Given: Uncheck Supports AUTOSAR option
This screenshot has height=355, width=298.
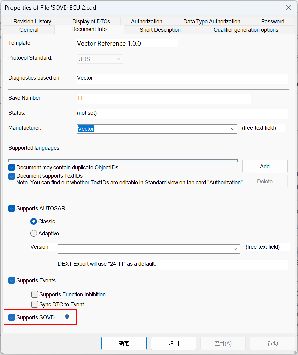Looking at the screenshot, I should (x=12, y=208).
